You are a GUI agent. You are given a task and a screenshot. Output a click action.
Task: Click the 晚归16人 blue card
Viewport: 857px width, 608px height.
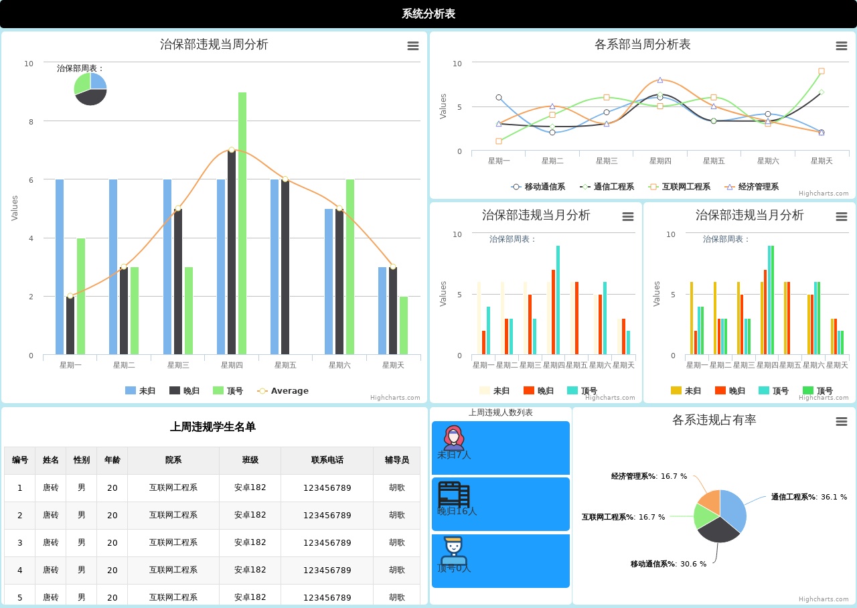[x=501, y=504]
